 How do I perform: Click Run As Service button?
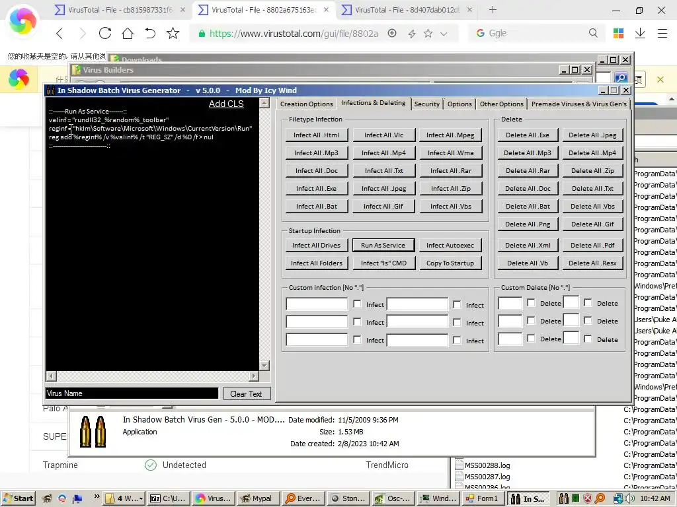click(383, 246)
